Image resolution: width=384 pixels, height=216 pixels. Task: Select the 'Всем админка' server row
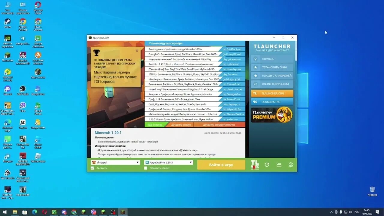coord(195,49)
